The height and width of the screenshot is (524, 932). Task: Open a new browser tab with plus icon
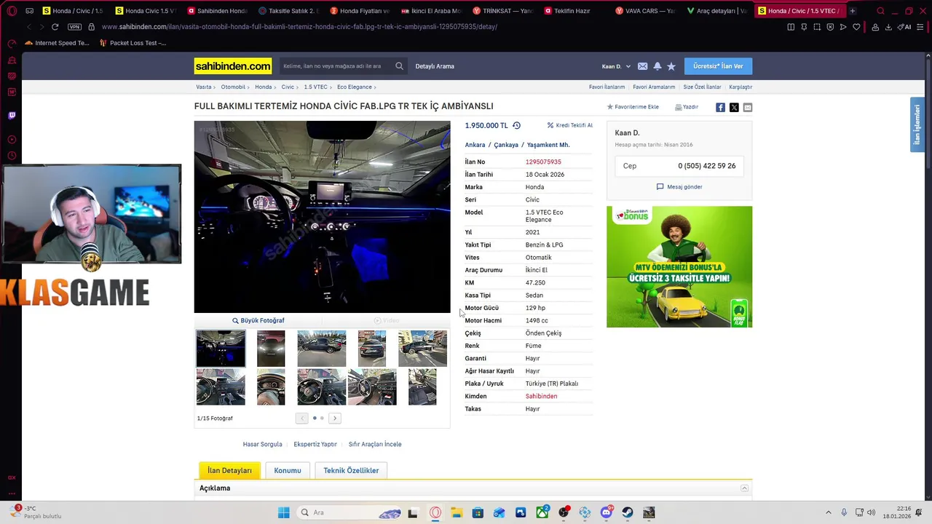(852, 11)
